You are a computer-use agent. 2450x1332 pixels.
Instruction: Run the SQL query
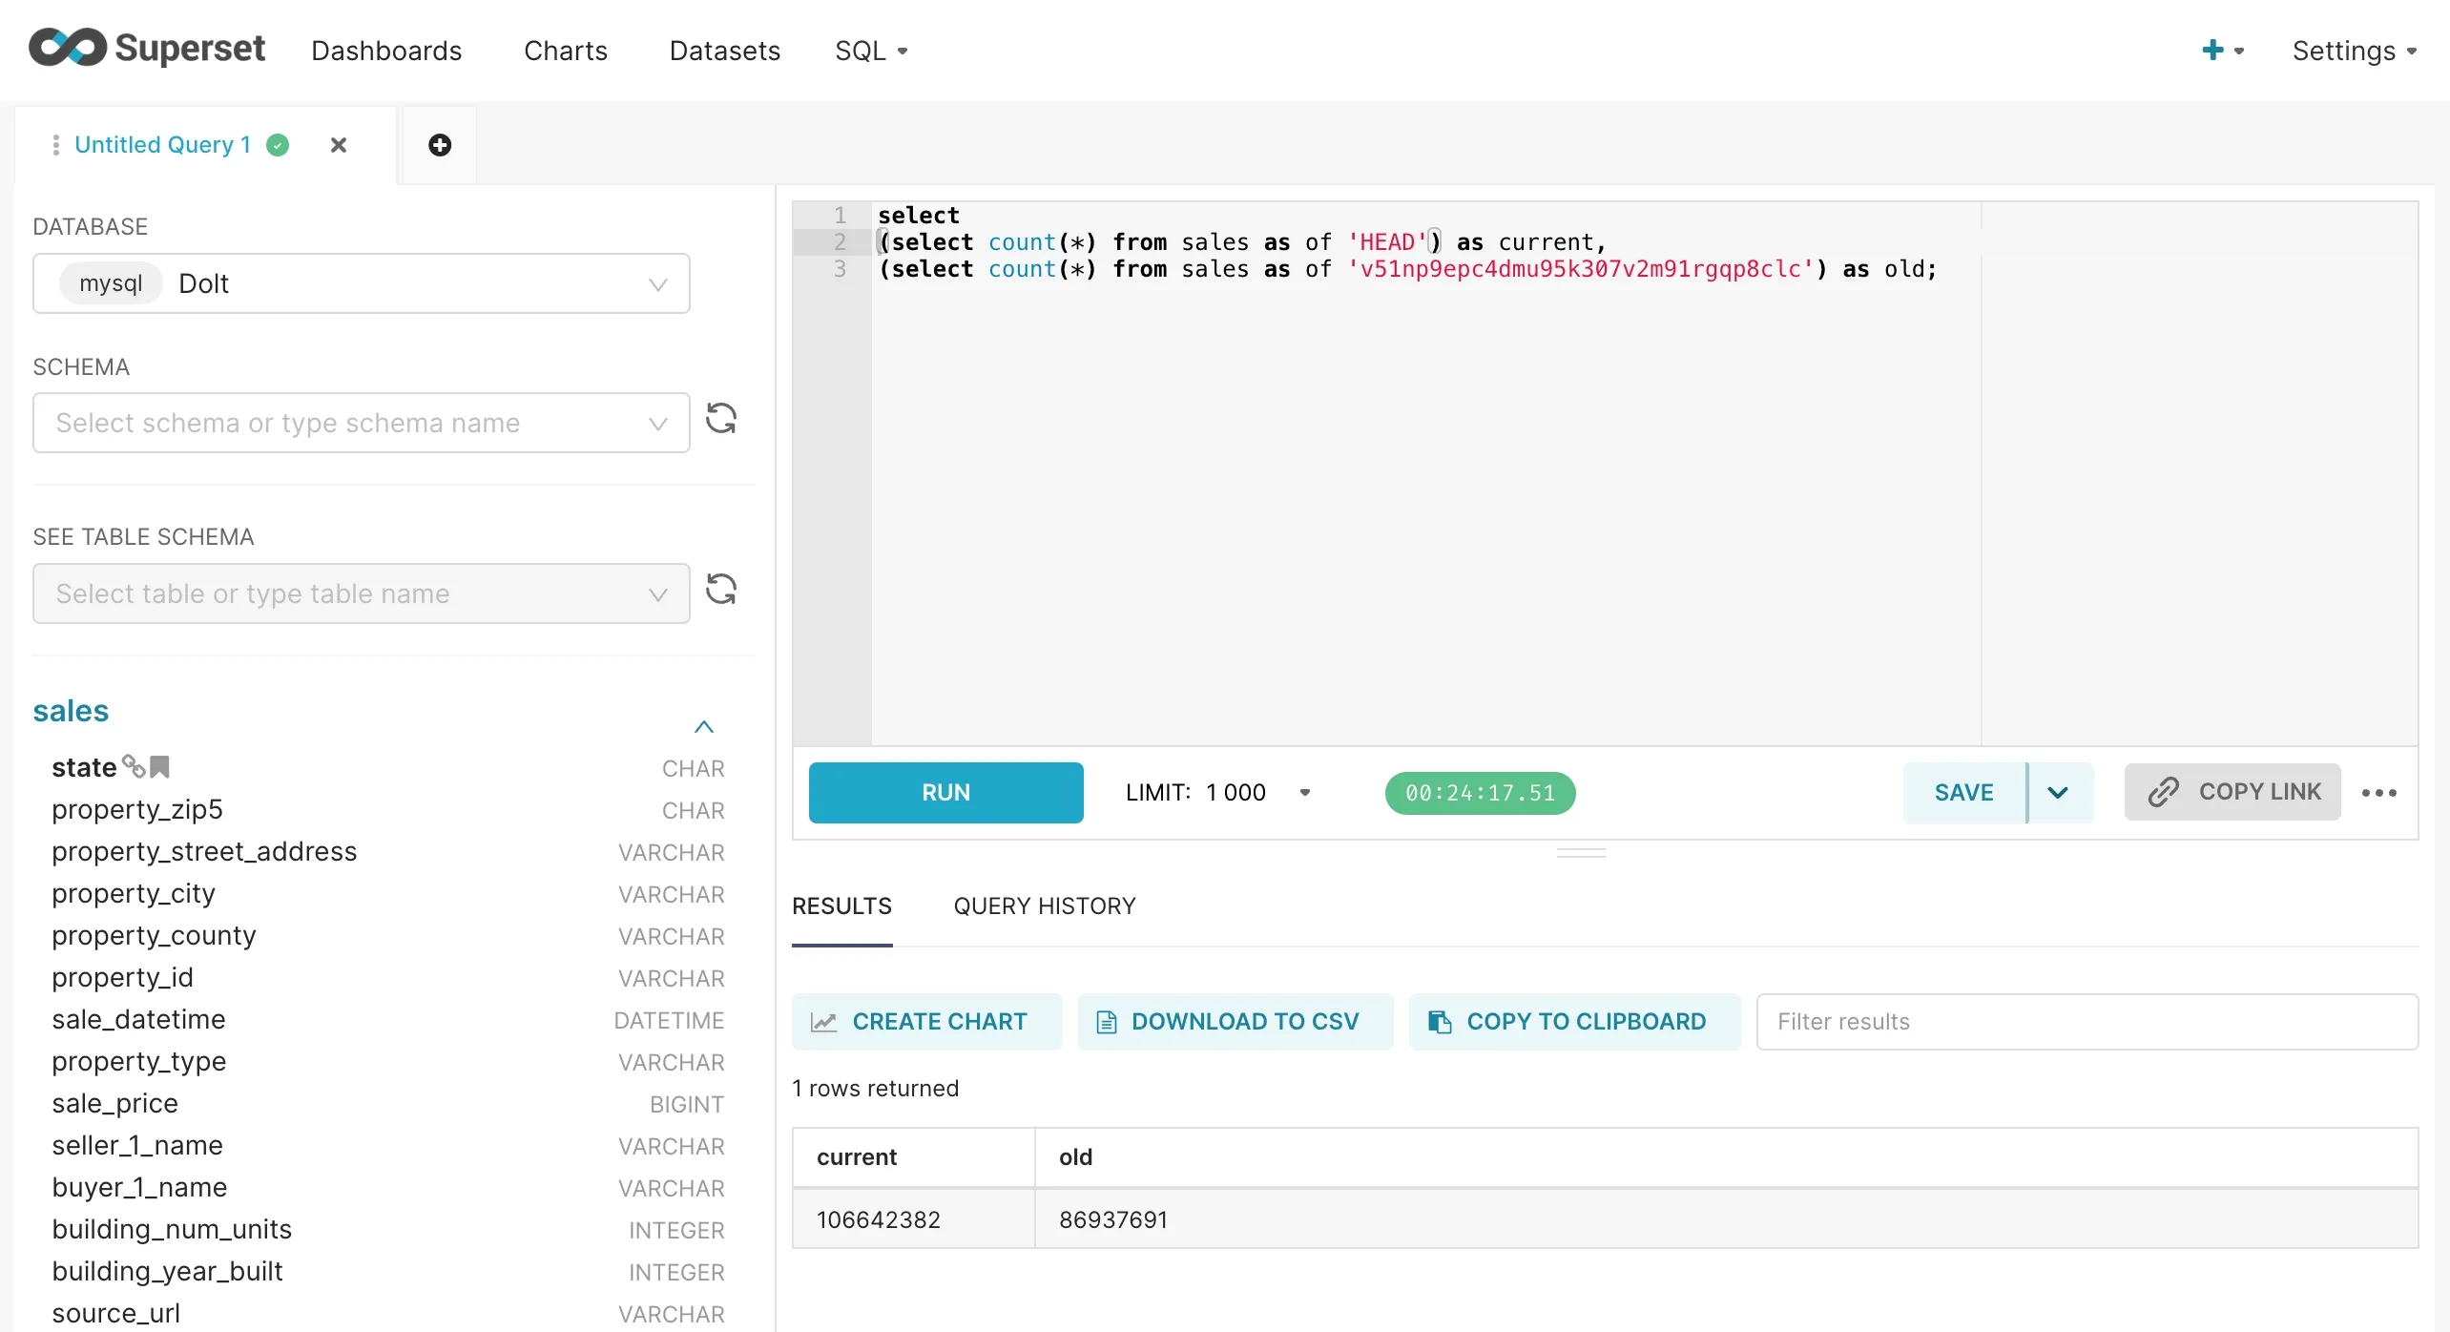pyautogui.click(x=945, y=793)
